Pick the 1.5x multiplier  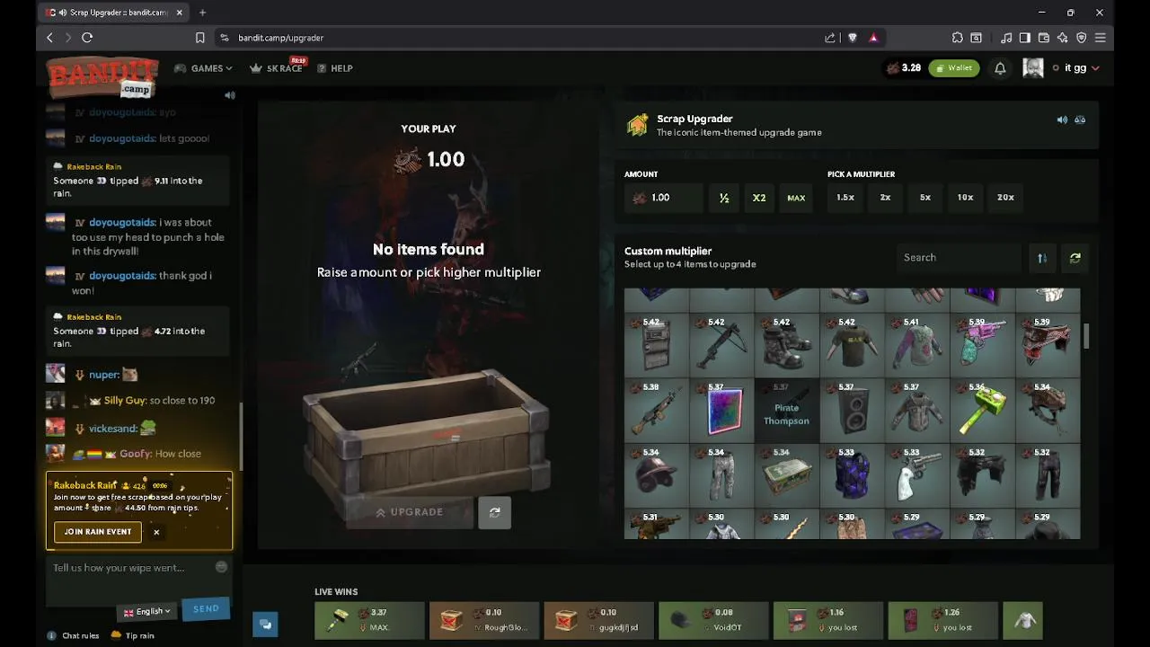845,198
